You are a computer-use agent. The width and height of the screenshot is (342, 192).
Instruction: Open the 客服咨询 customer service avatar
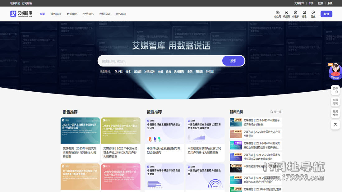click(335, 71)
